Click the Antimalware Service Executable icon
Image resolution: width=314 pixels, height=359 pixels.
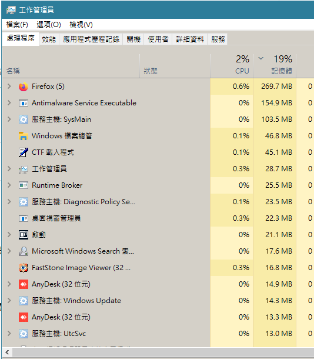click(24, 103)
